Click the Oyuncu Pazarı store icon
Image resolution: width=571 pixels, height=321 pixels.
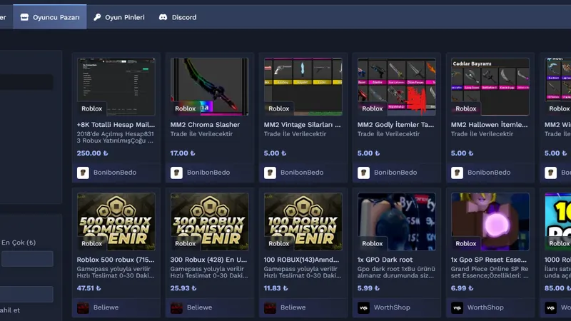click(x=24, y=17)
